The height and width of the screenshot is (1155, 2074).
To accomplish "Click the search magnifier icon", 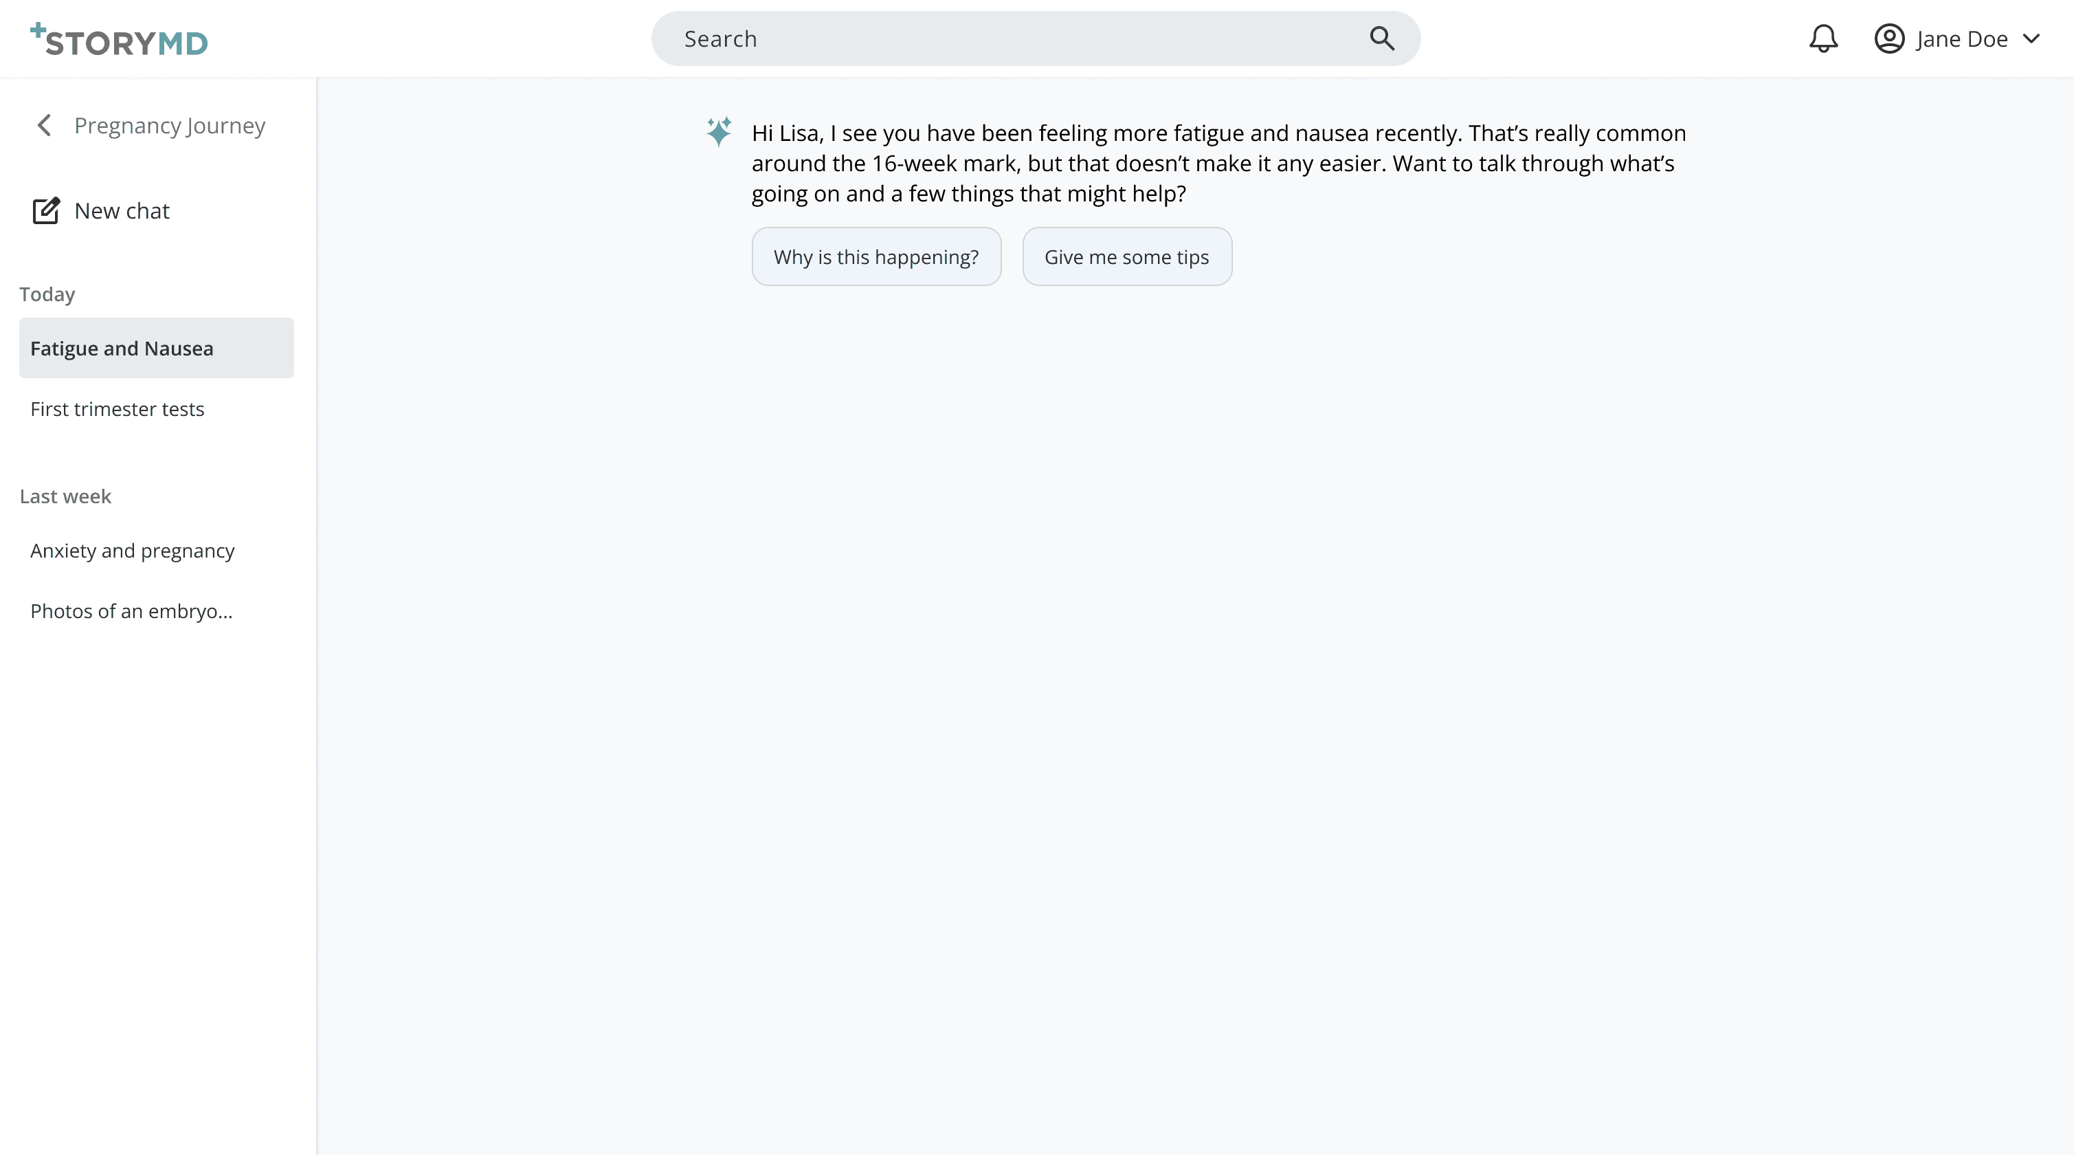I will [x=1381, y=38].
